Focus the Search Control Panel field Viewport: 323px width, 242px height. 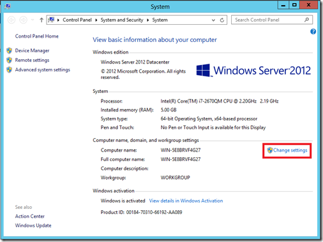point(272,20)
